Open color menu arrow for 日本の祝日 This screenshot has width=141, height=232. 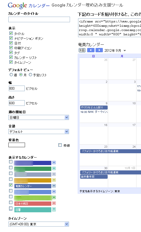(x=54, y=203)
